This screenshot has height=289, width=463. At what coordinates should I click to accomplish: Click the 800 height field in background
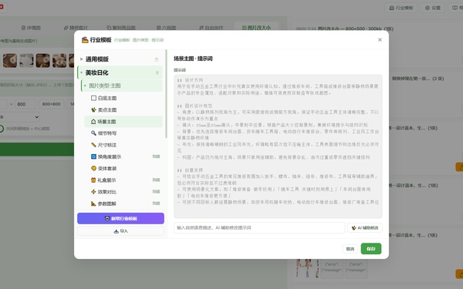point(25,104)
